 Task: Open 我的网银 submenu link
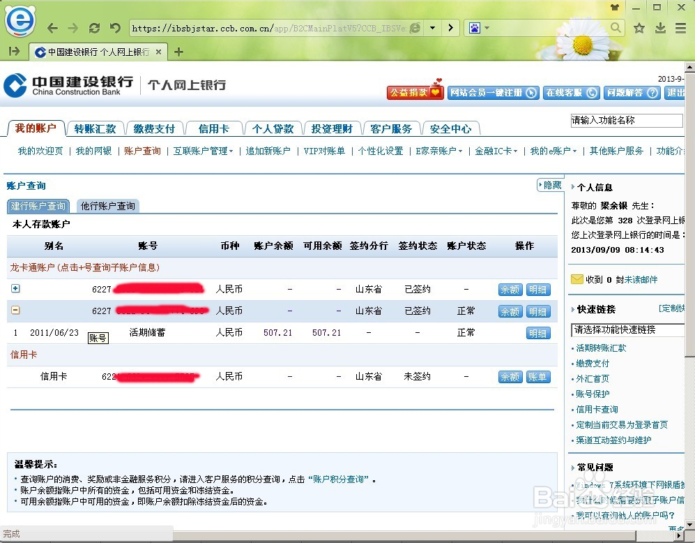point(93,151)
